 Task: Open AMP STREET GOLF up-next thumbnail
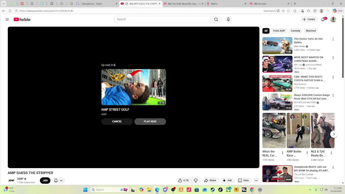pyautogui.click(x=134, y=87)
